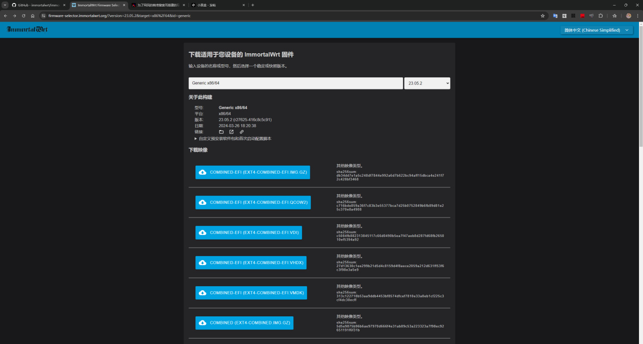Click the address bar URL

120,16
